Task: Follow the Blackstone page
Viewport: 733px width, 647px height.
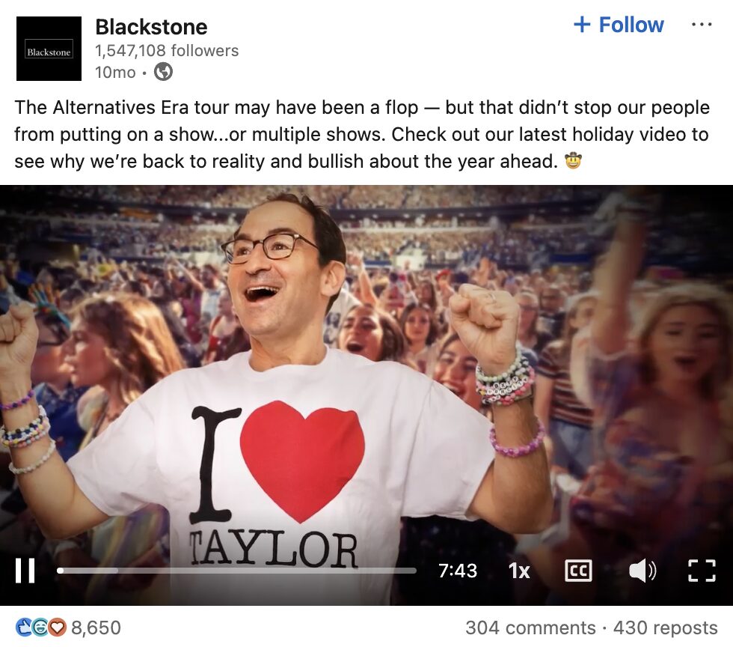Action: 619,25
